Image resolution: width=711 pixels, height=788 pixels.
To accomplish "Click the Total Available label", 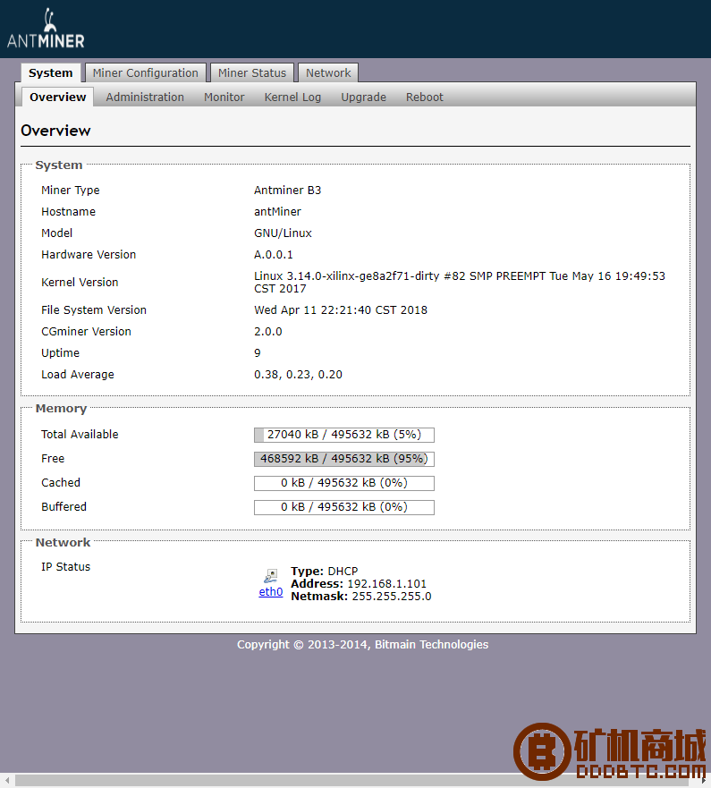I will pyautogui.click(x=80, y=435).
